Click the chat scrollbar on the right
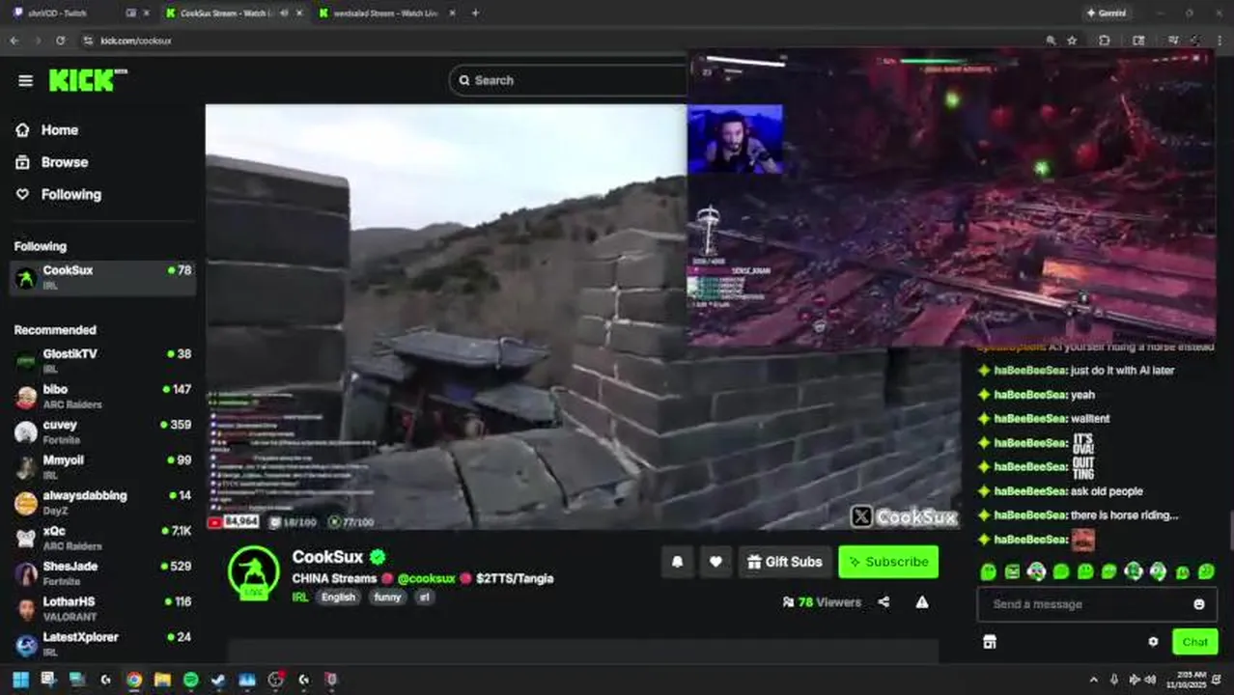1234x695 pixels. (1229, 531)
